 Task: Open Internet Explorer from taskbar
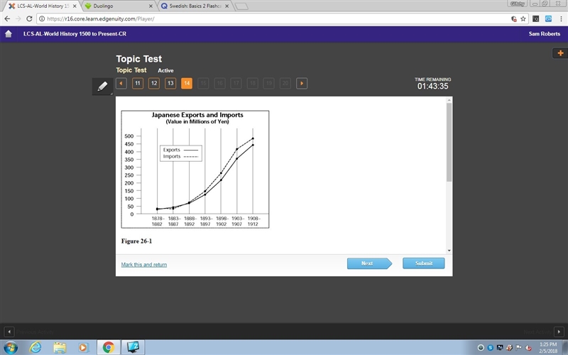click(x=35, y=348)
